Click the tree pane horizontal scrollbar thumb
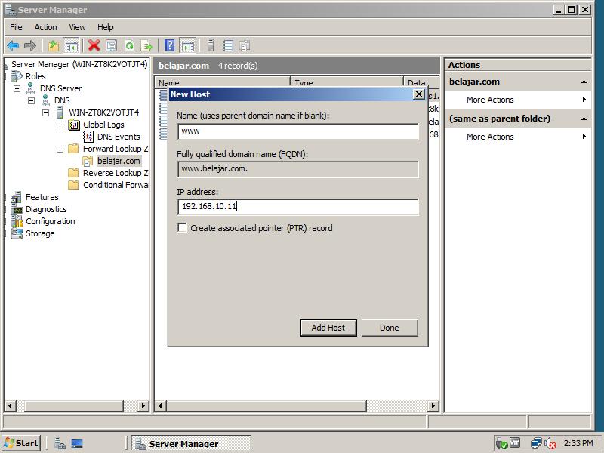Viewport: 604px width, 453px height. [x=74, y=405]
